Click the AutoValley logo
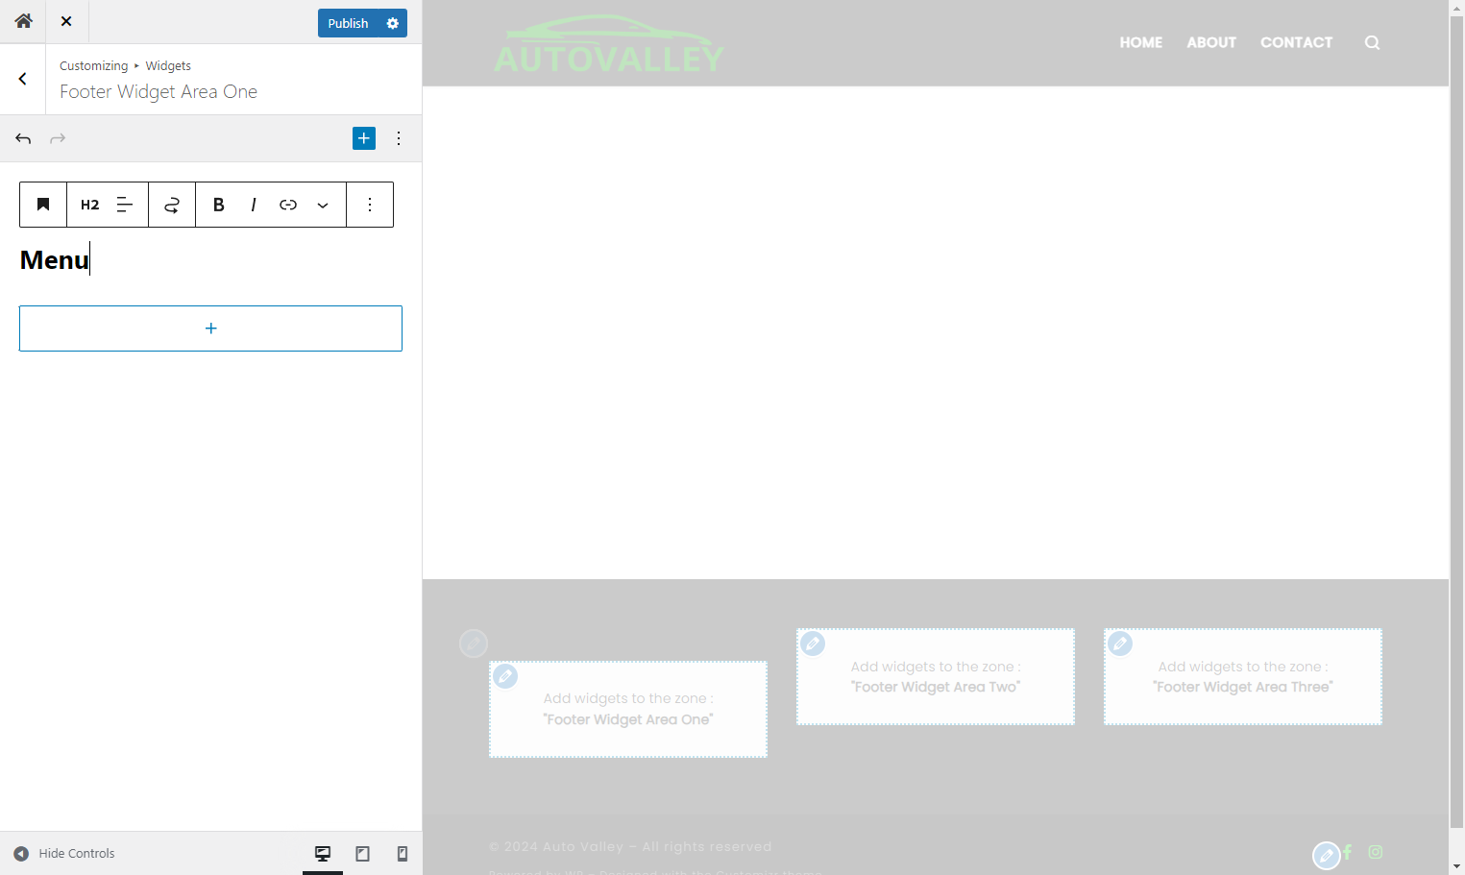This screenshot has width=1465, height=875. click(x=609, y=44)
